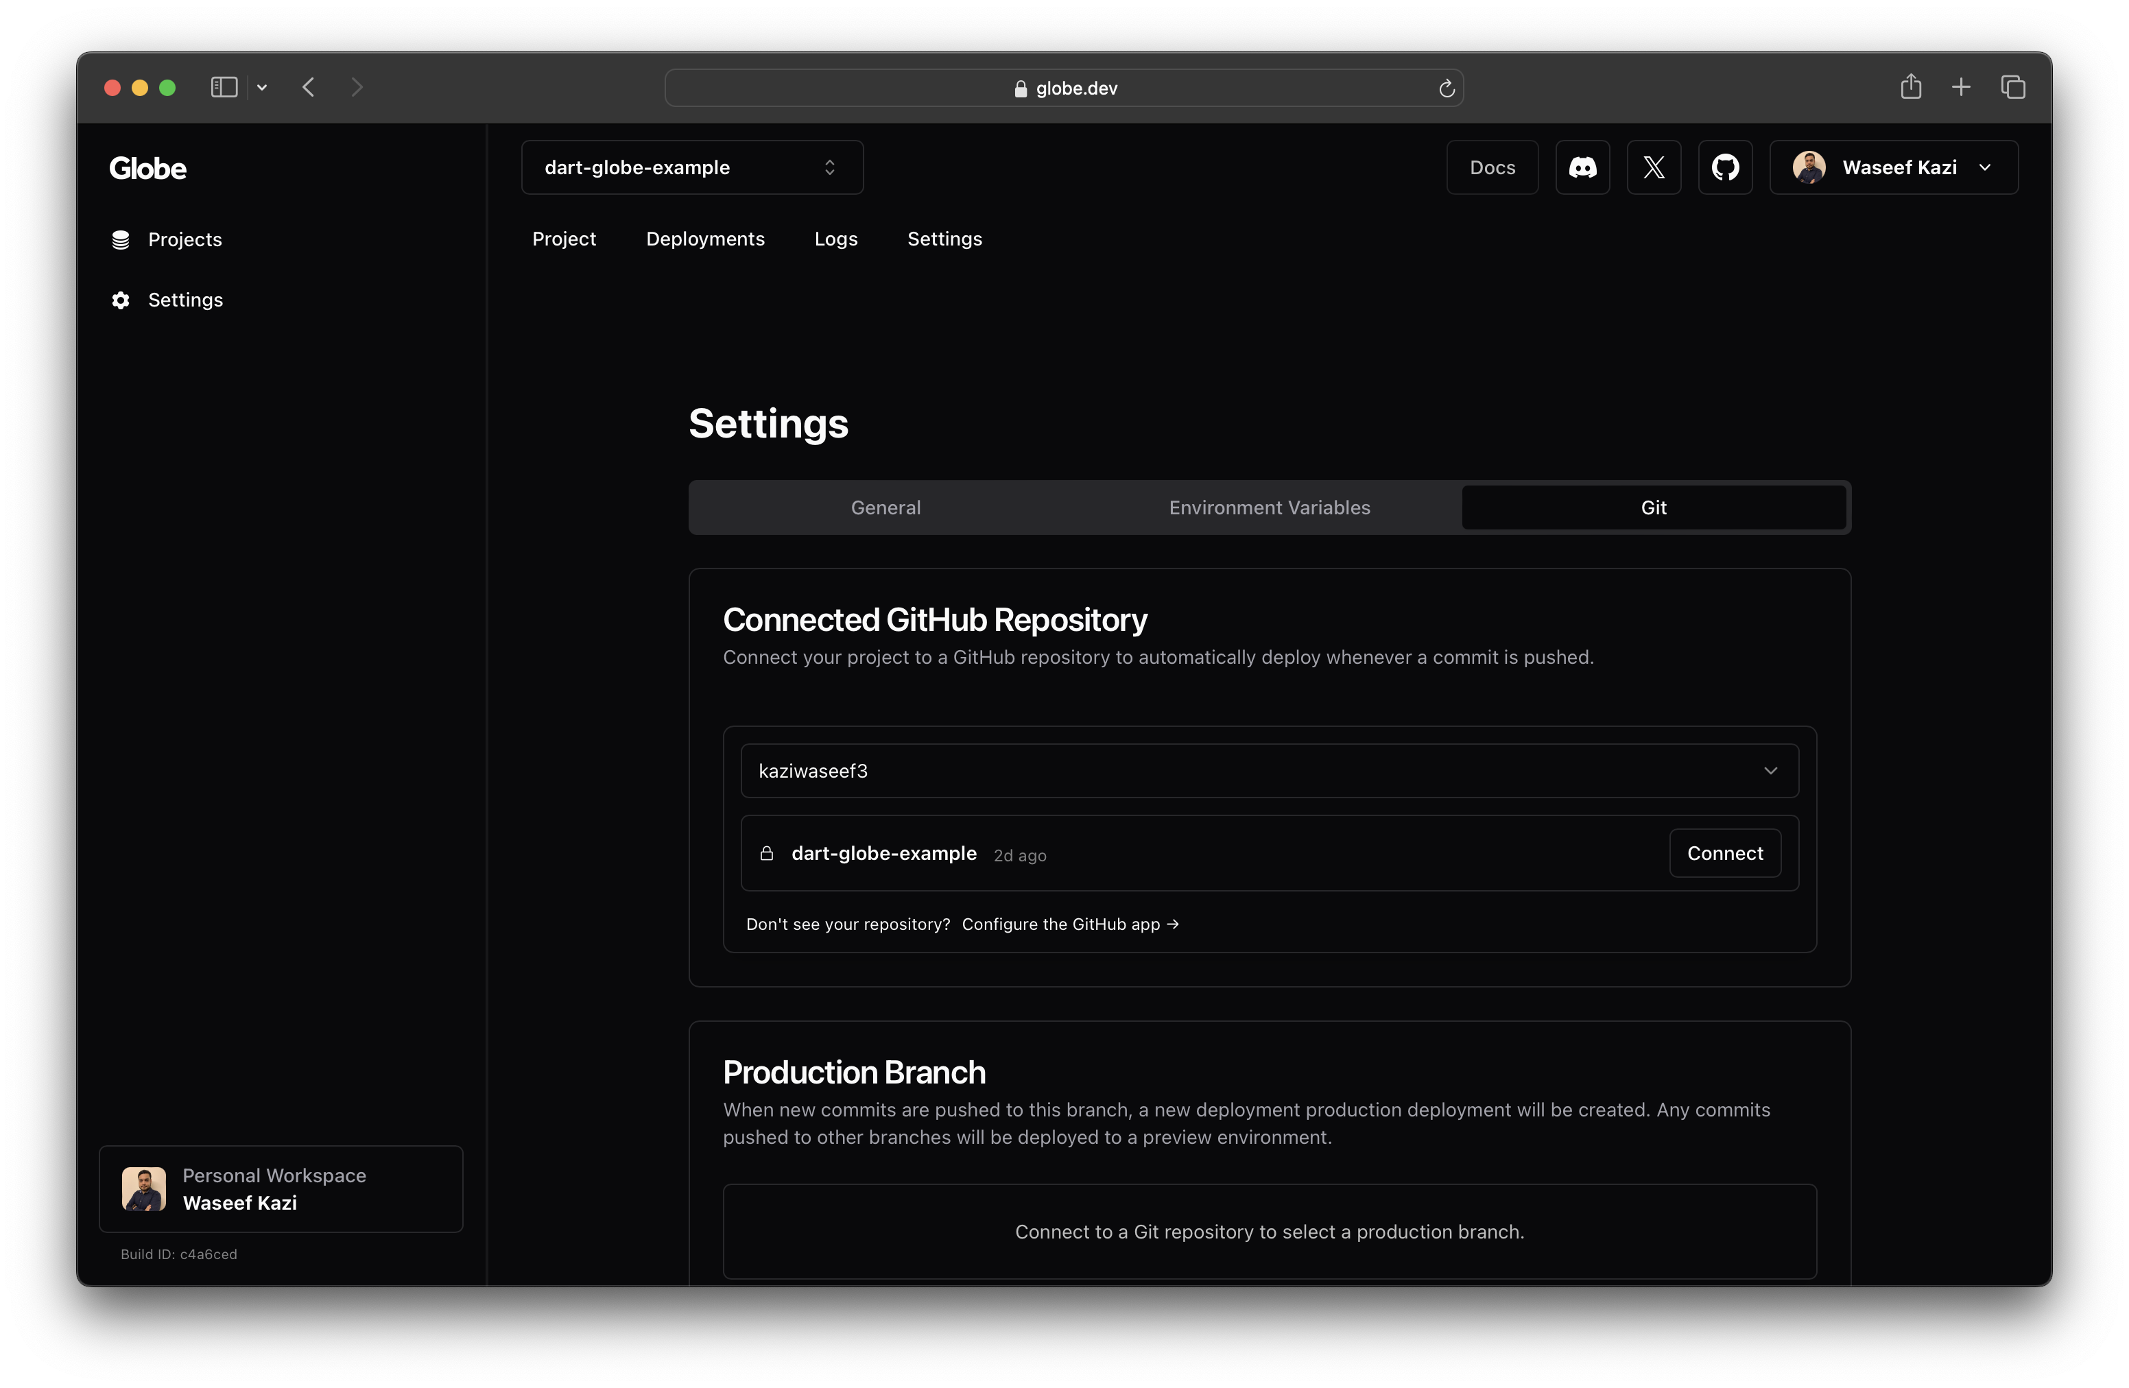The height and width of the screenshot is (1388, 2129).
Task: Click the Personal Workspace card
Action: coord(280,1188)
